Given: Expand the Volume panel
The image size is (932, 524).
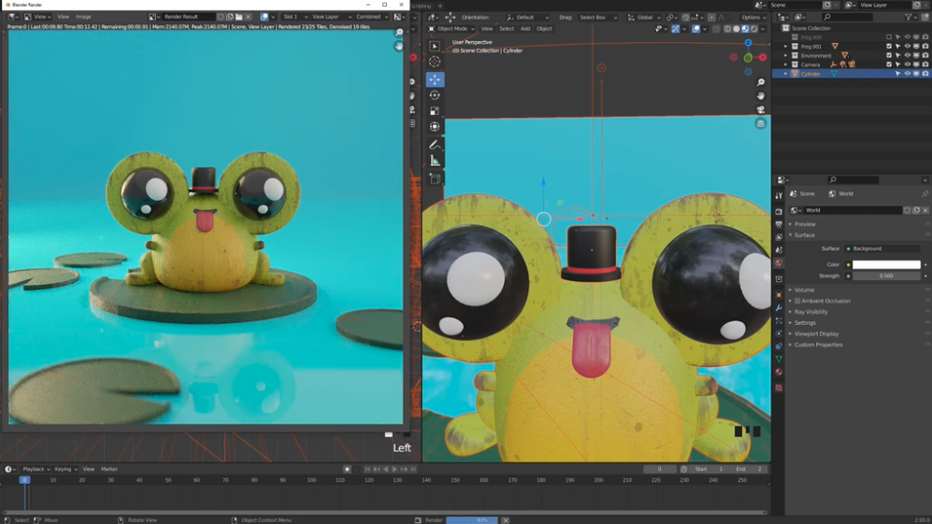Looking at the screenshot, I should (x=804, y=290).
